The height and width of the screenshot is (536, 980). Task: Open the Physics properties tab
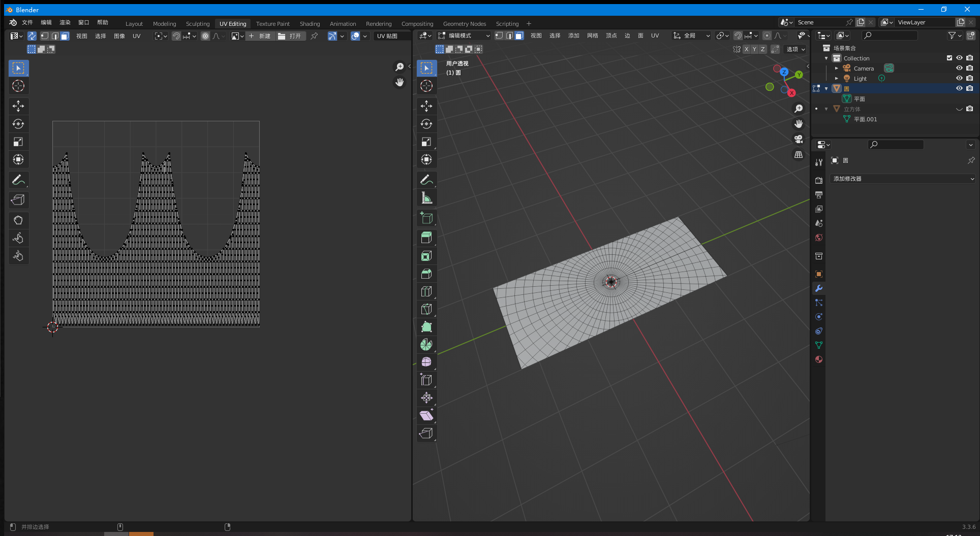[x=818, y=317]
